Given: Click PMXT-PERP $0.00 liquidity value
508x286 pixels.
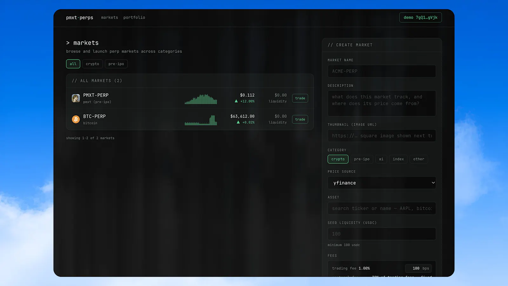Looking at the screenshot, I should (x=280, y=95).
